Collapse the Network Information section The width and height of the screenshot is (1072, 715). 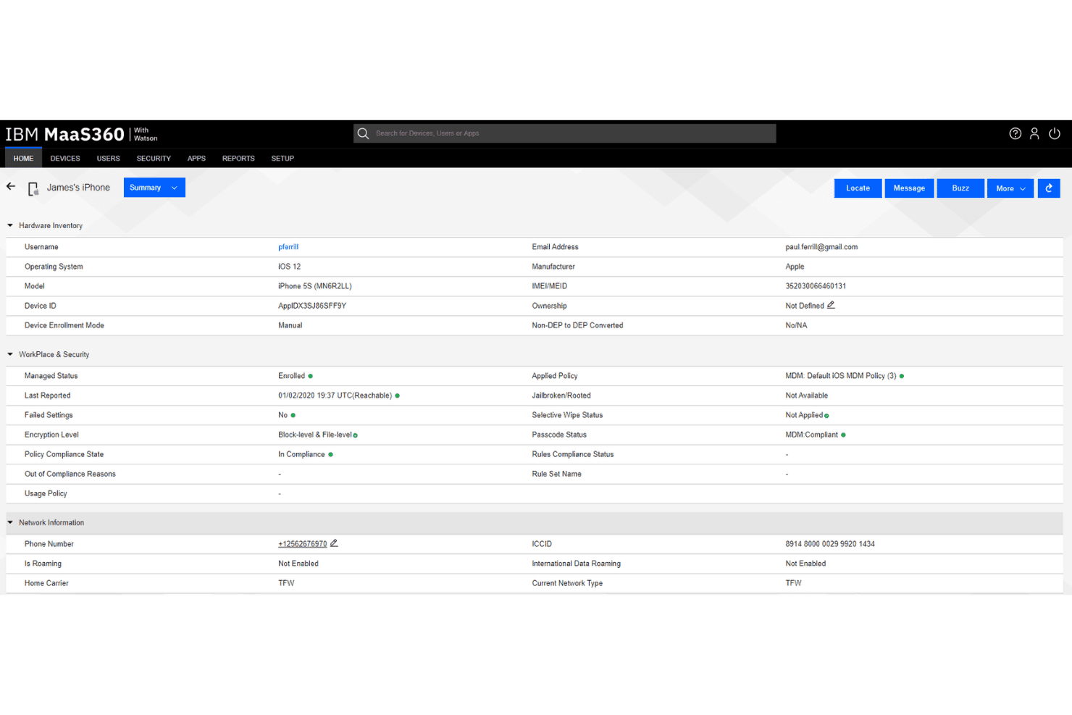tap(10, 522)
